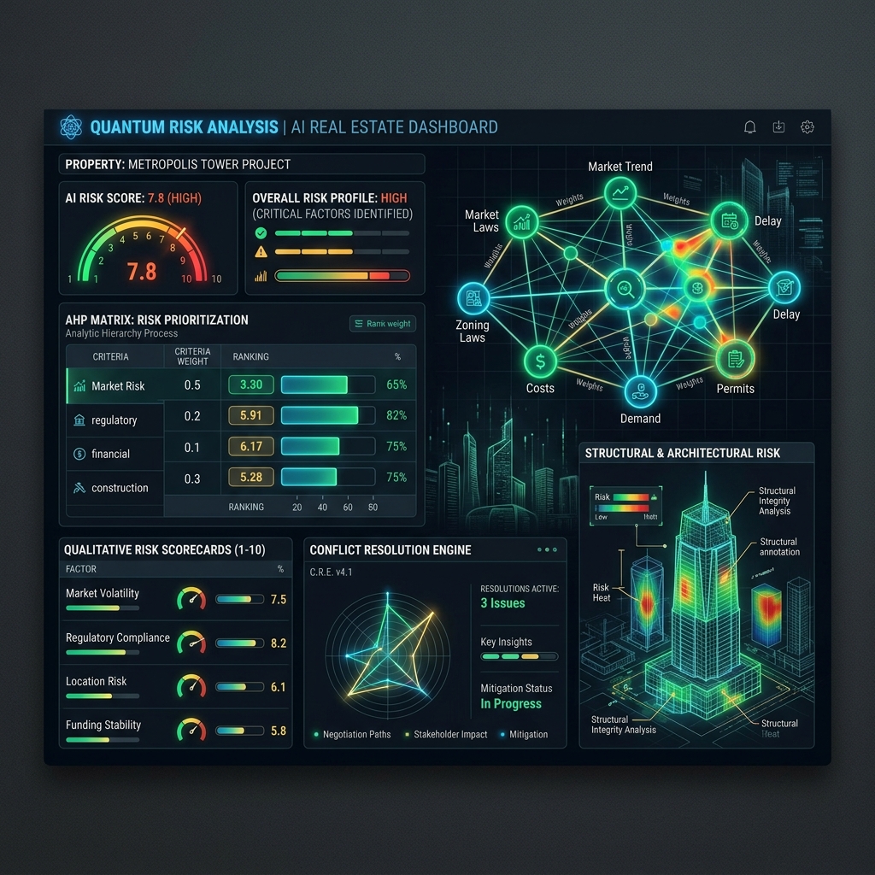The width and height of the screenshot is (875, 875).
Task: Click the Rank weight button
Action: coord(383,324)
